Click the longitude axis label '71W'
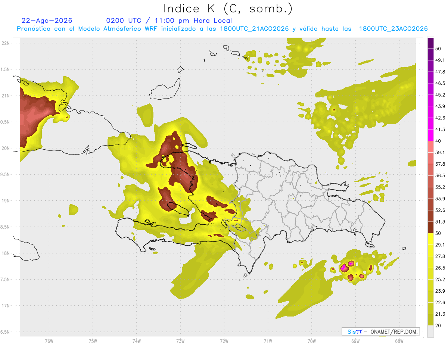The width and height of the screenshot is (448, 346). pyautogui.click(x=268, y=341)
